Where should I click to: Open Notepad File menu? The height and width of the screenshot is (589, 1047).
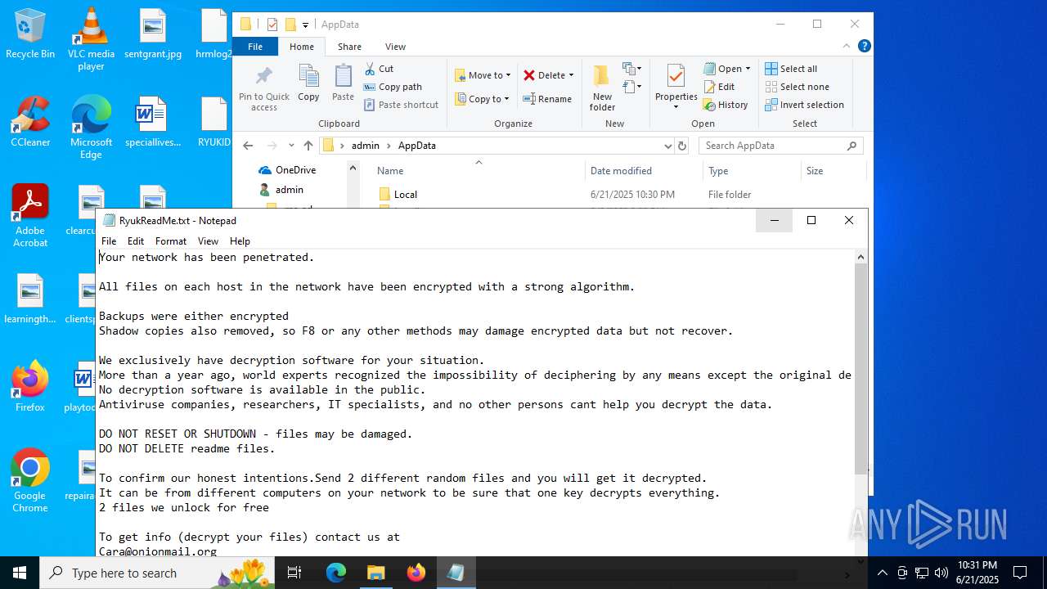(109, 241)
